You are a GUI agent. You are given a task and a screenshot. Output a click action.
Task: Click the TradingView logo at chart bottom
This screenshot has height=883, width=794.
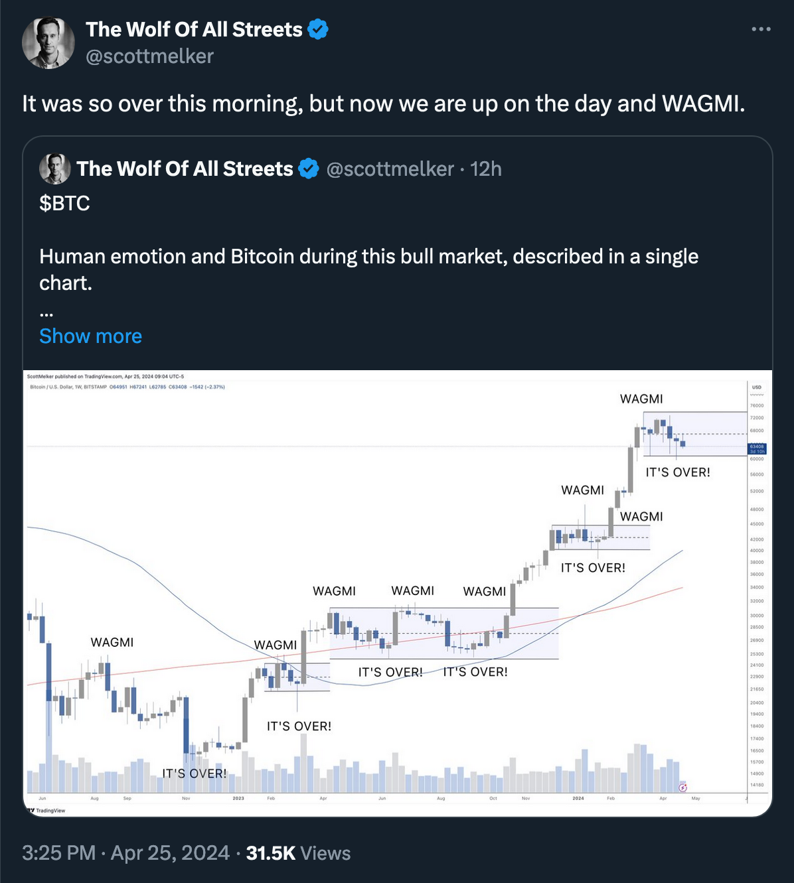(x=46, y=810)
